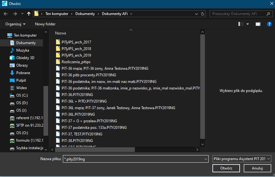The width and height of the screenshot is (275, 177).
Task: Select Pobrane in the navigation pane
Action: click(23, 73)
